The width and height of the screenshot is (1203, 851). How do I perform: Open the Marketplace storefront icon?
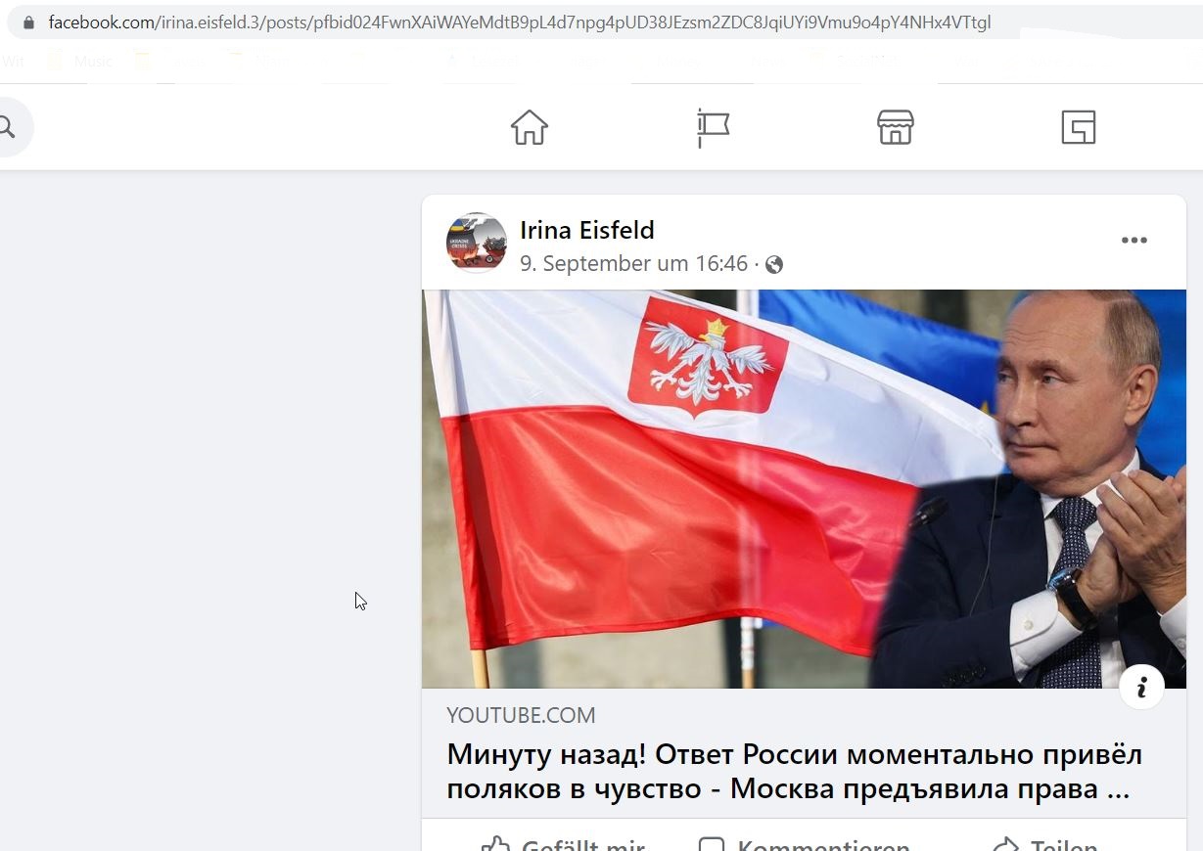pos(895,127)
